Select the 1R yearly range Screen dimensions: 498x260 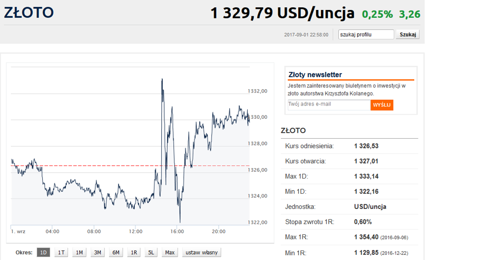134,253
